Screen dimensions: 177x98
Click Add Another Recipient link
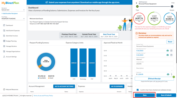[10, 14]
